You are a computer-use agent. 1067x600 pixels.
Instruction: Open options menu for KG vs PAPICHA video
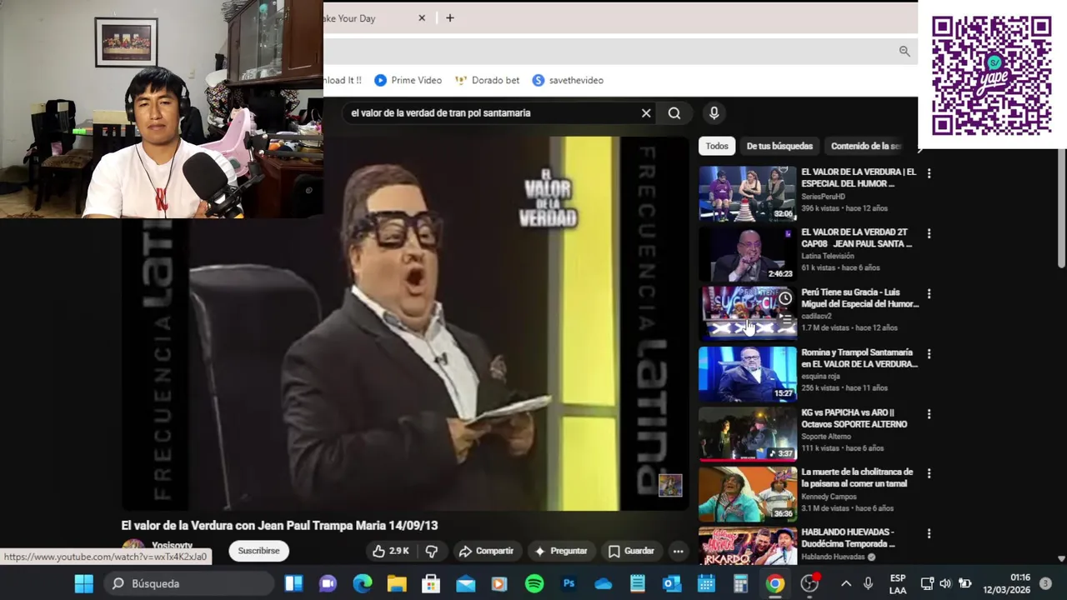pos(929,413)
